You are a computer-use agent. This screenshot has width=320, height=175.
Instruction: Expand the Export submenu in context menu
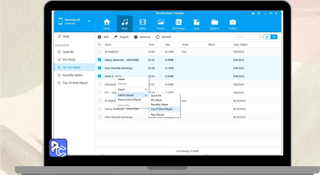[x=132, y=89]
